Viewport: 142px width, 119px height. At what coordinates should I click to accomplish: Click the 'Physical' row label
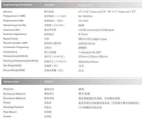[8, 89]
